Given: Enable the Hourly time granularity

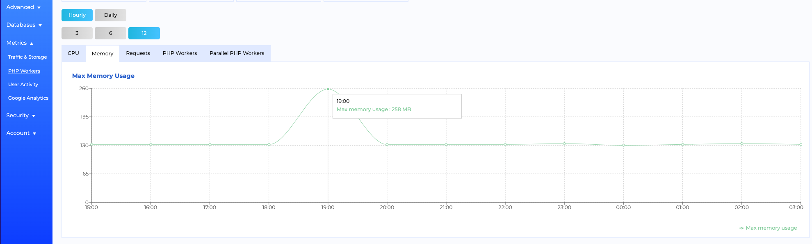Looking at the screenshot, I should pos(77,15).
